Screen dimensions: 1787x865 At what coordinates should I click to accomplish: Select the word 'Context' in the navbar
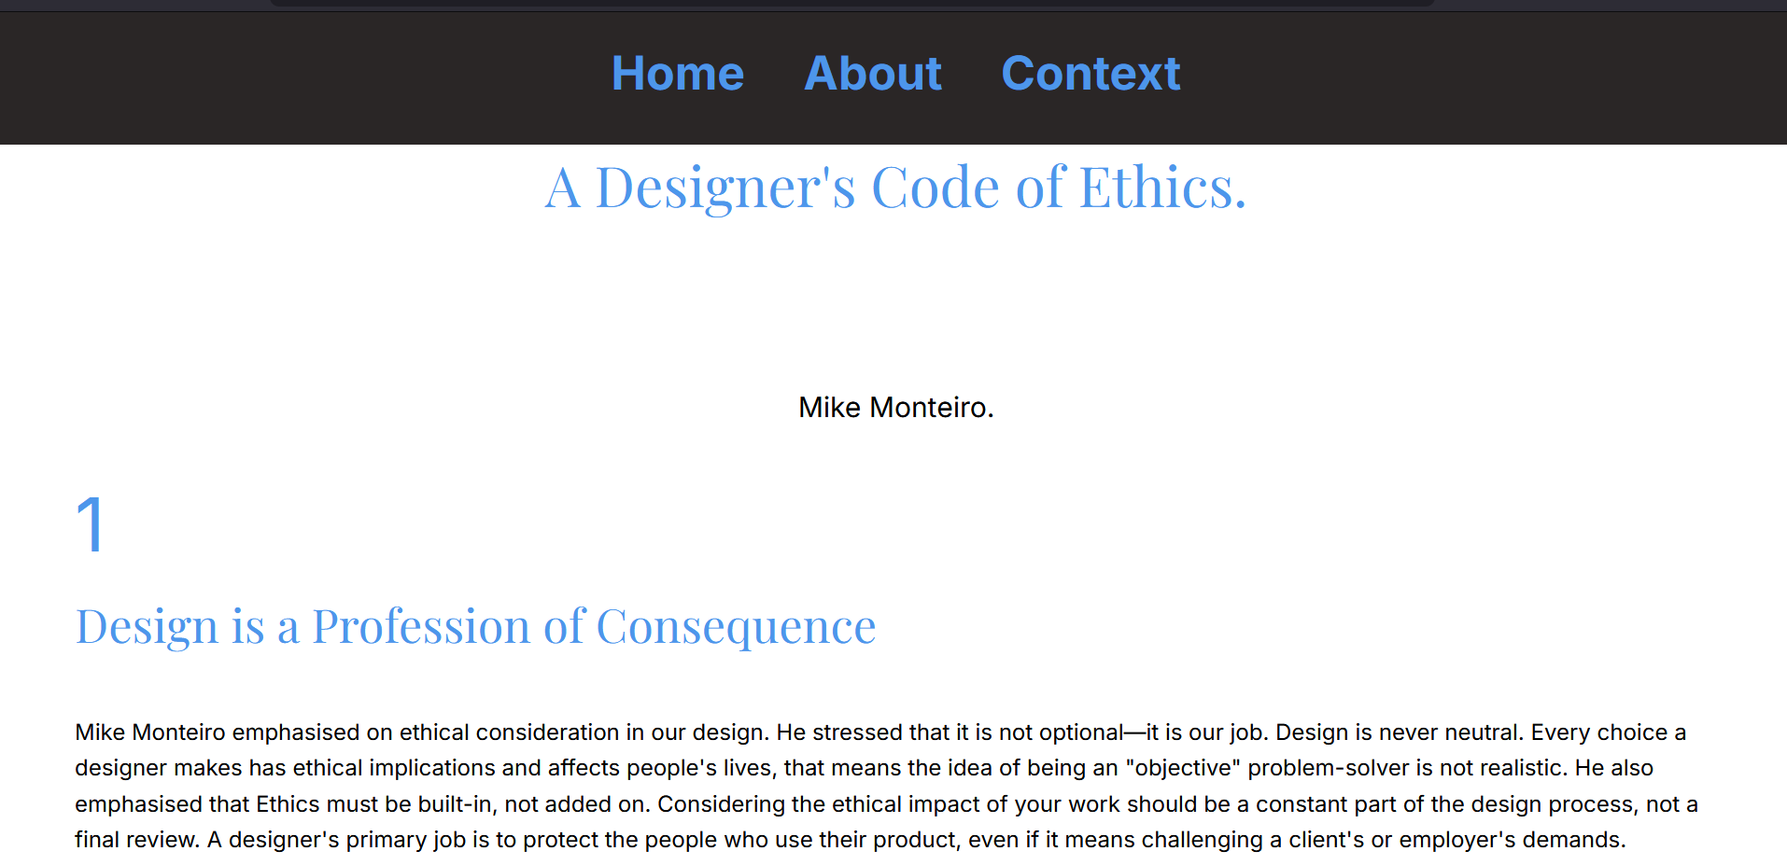(x=1090, y=74)
